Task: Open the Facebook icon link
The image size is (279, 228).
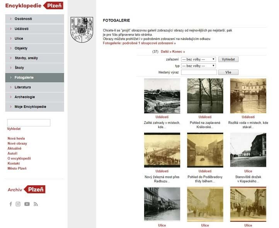Action: (x=11, y=204)
